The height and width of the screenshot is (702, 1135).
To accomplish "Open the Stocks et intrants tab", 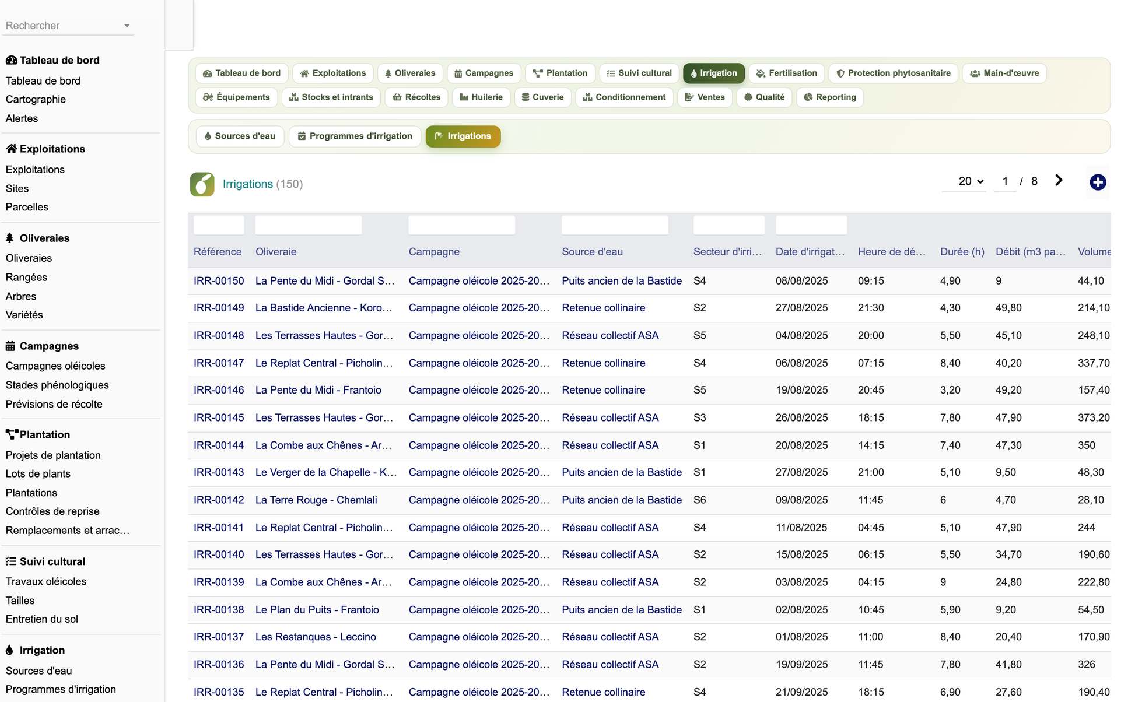I will [331, 97].
